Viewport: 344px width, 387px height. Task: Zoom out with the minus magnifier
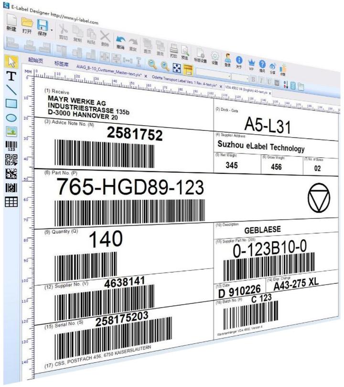point(152,64)
